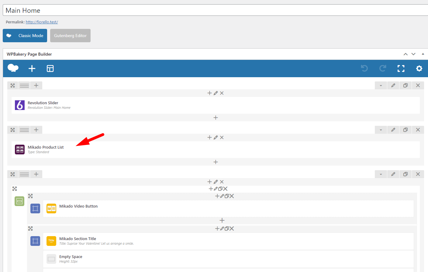Click inner row icon beside Section Title
The height and width of the screenshot is (272, 428).
[x=35, y=241]
